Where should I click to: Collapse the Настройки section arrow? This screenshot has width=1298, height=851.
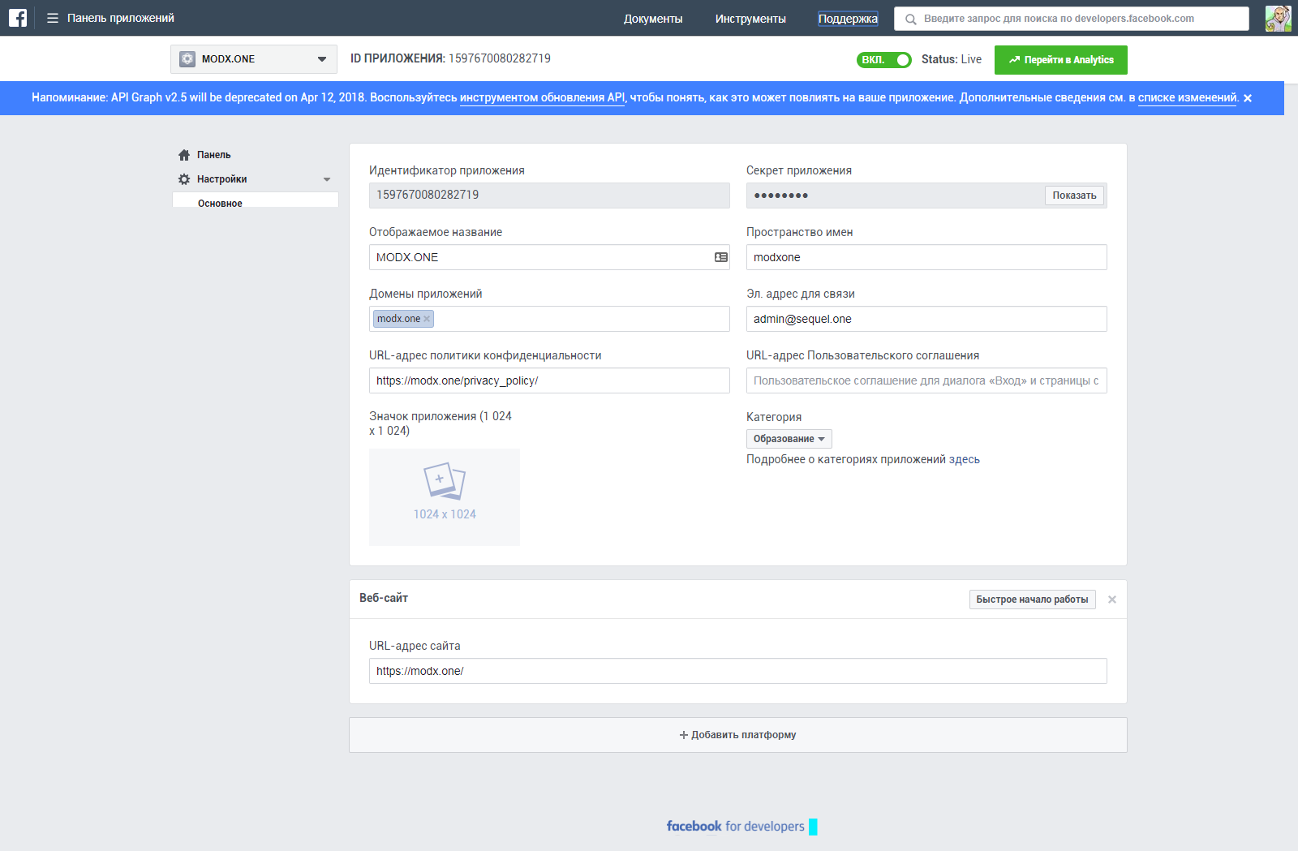327,179
